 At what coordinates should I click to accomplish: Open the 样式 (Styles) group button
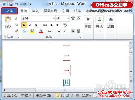(x=99, y=24)
